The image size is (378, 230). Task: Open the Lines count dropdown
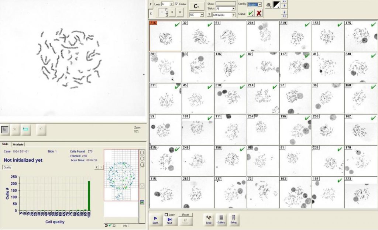171,4
